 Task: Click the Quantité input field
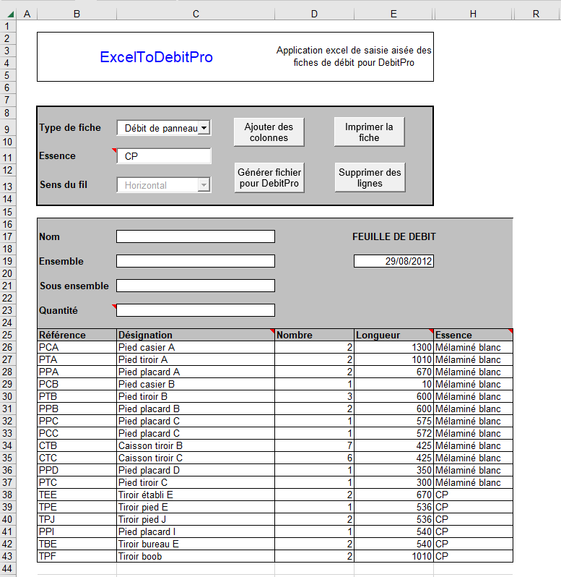tap(196, 310)
